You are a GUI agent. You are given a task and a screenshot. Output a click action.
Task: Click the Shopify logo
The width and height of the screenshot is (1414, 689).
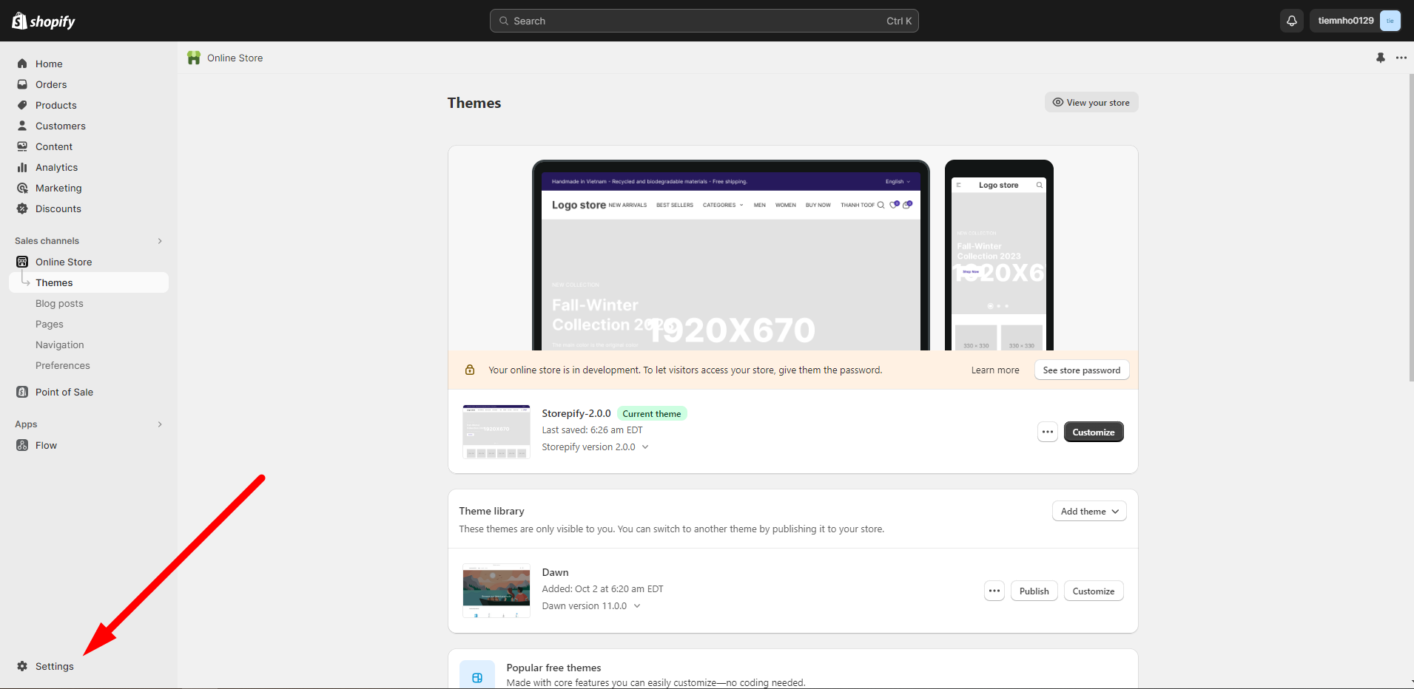click(44, 21)
